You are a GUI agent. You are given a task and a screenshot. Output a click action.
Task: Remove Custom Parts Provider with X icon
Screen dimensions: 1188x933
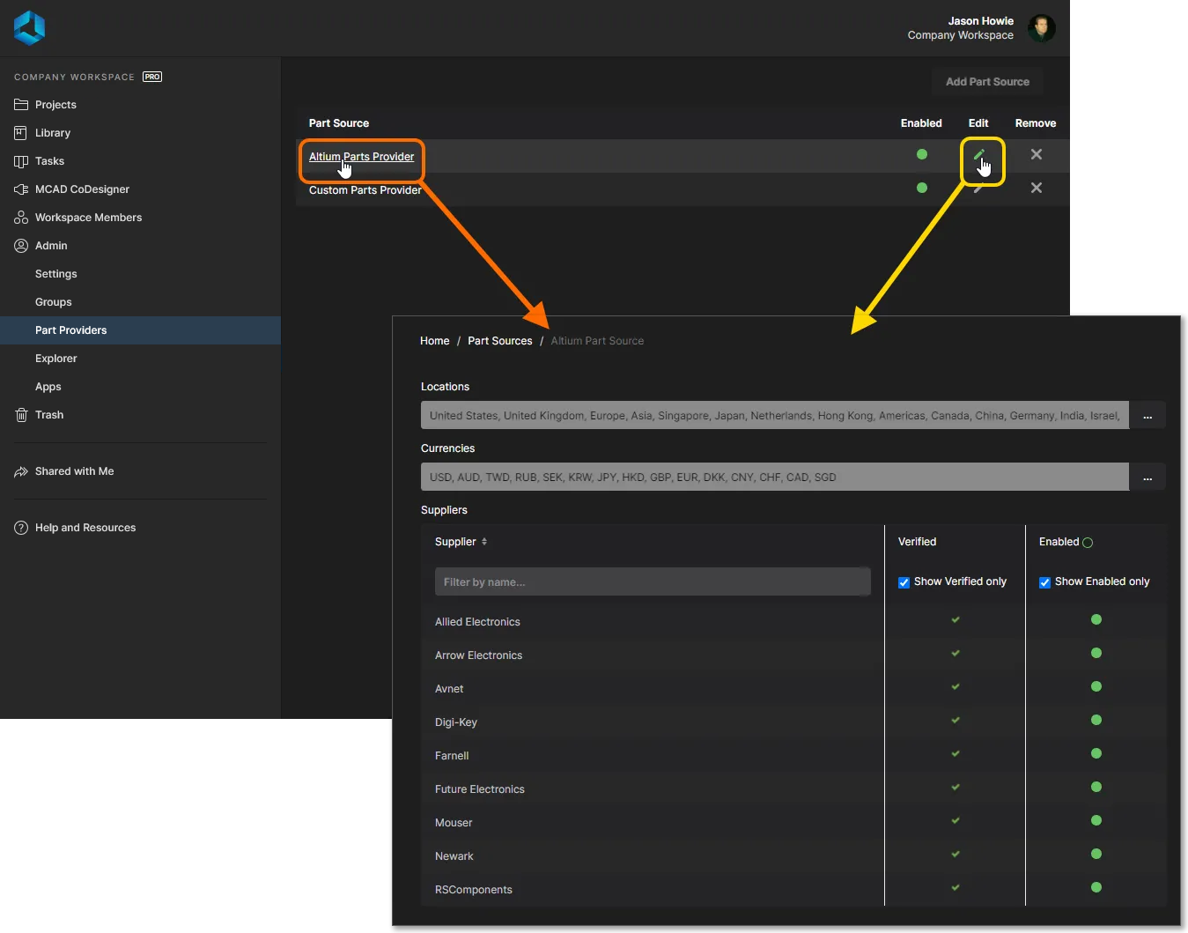pos(1037,188)
